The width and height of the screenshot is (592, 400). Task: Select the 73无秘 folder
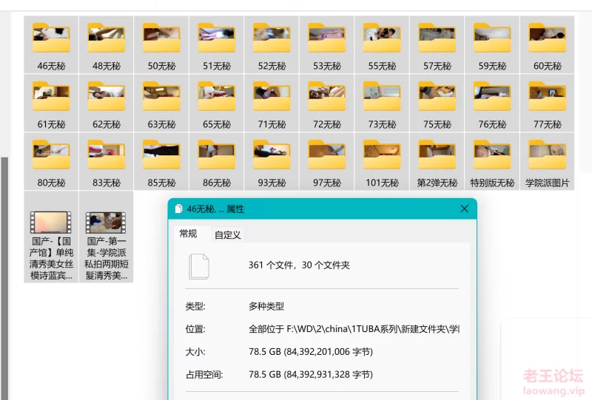click(x=382, y=103)
